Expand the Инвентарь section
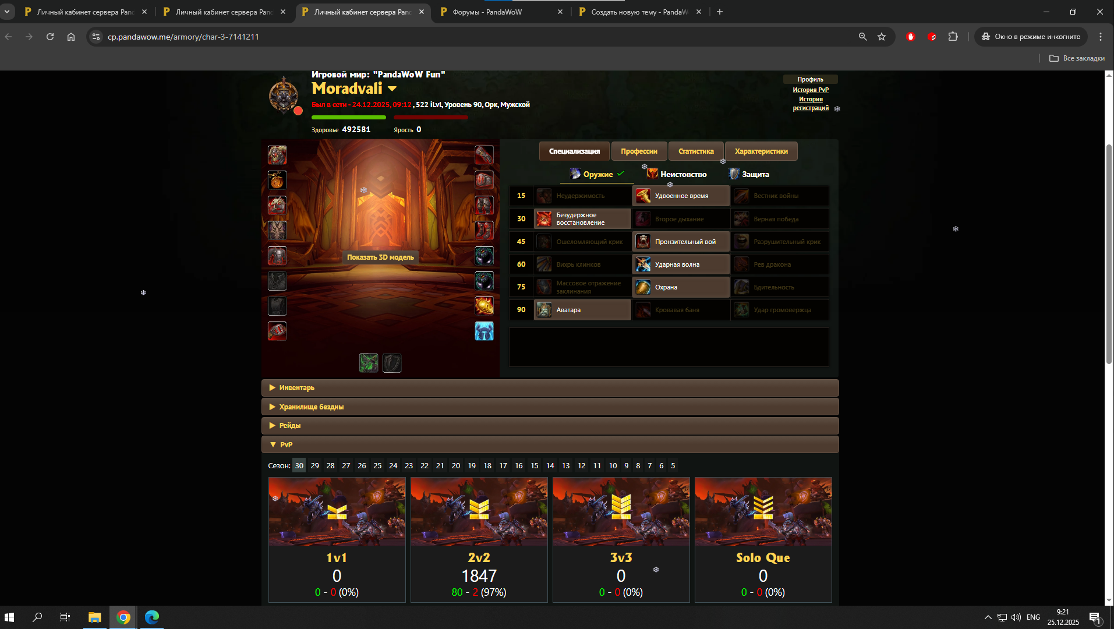This screenshot has width=1114, height=629. click(296, 388)
